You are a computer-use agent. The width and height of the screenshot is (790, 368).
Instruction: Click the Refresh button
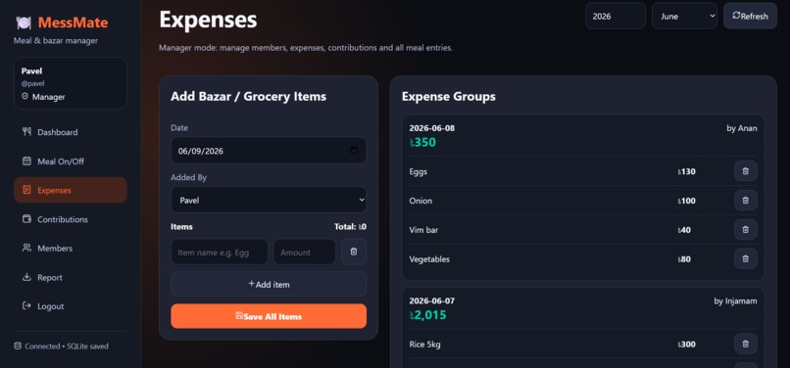tap(750, 16)
